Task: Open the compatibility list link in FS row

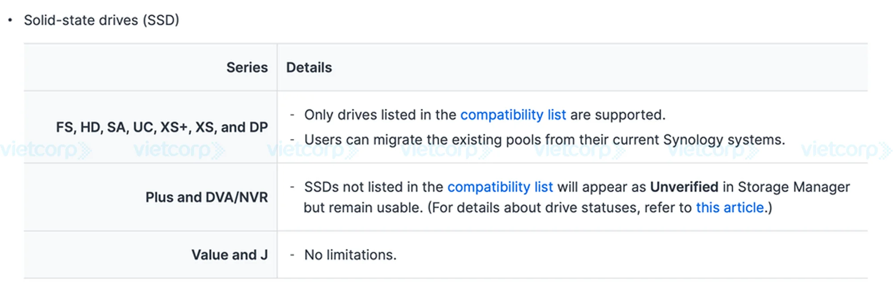Action: click(x=513, y=115)
